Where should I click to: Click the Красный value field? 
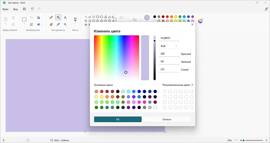[169, 54]
